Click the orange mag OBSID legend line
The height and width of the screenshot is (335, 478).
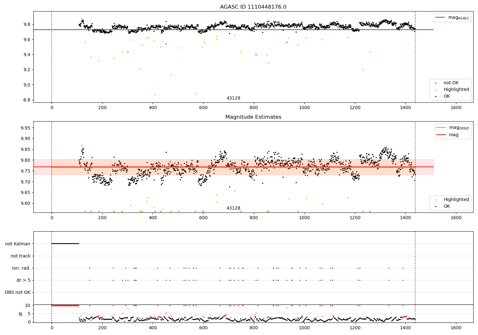(442, 128)
